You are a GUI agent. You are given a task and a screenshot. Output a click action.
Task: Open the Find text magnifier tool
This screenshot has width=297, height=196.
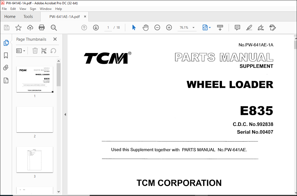coord(54,28)
